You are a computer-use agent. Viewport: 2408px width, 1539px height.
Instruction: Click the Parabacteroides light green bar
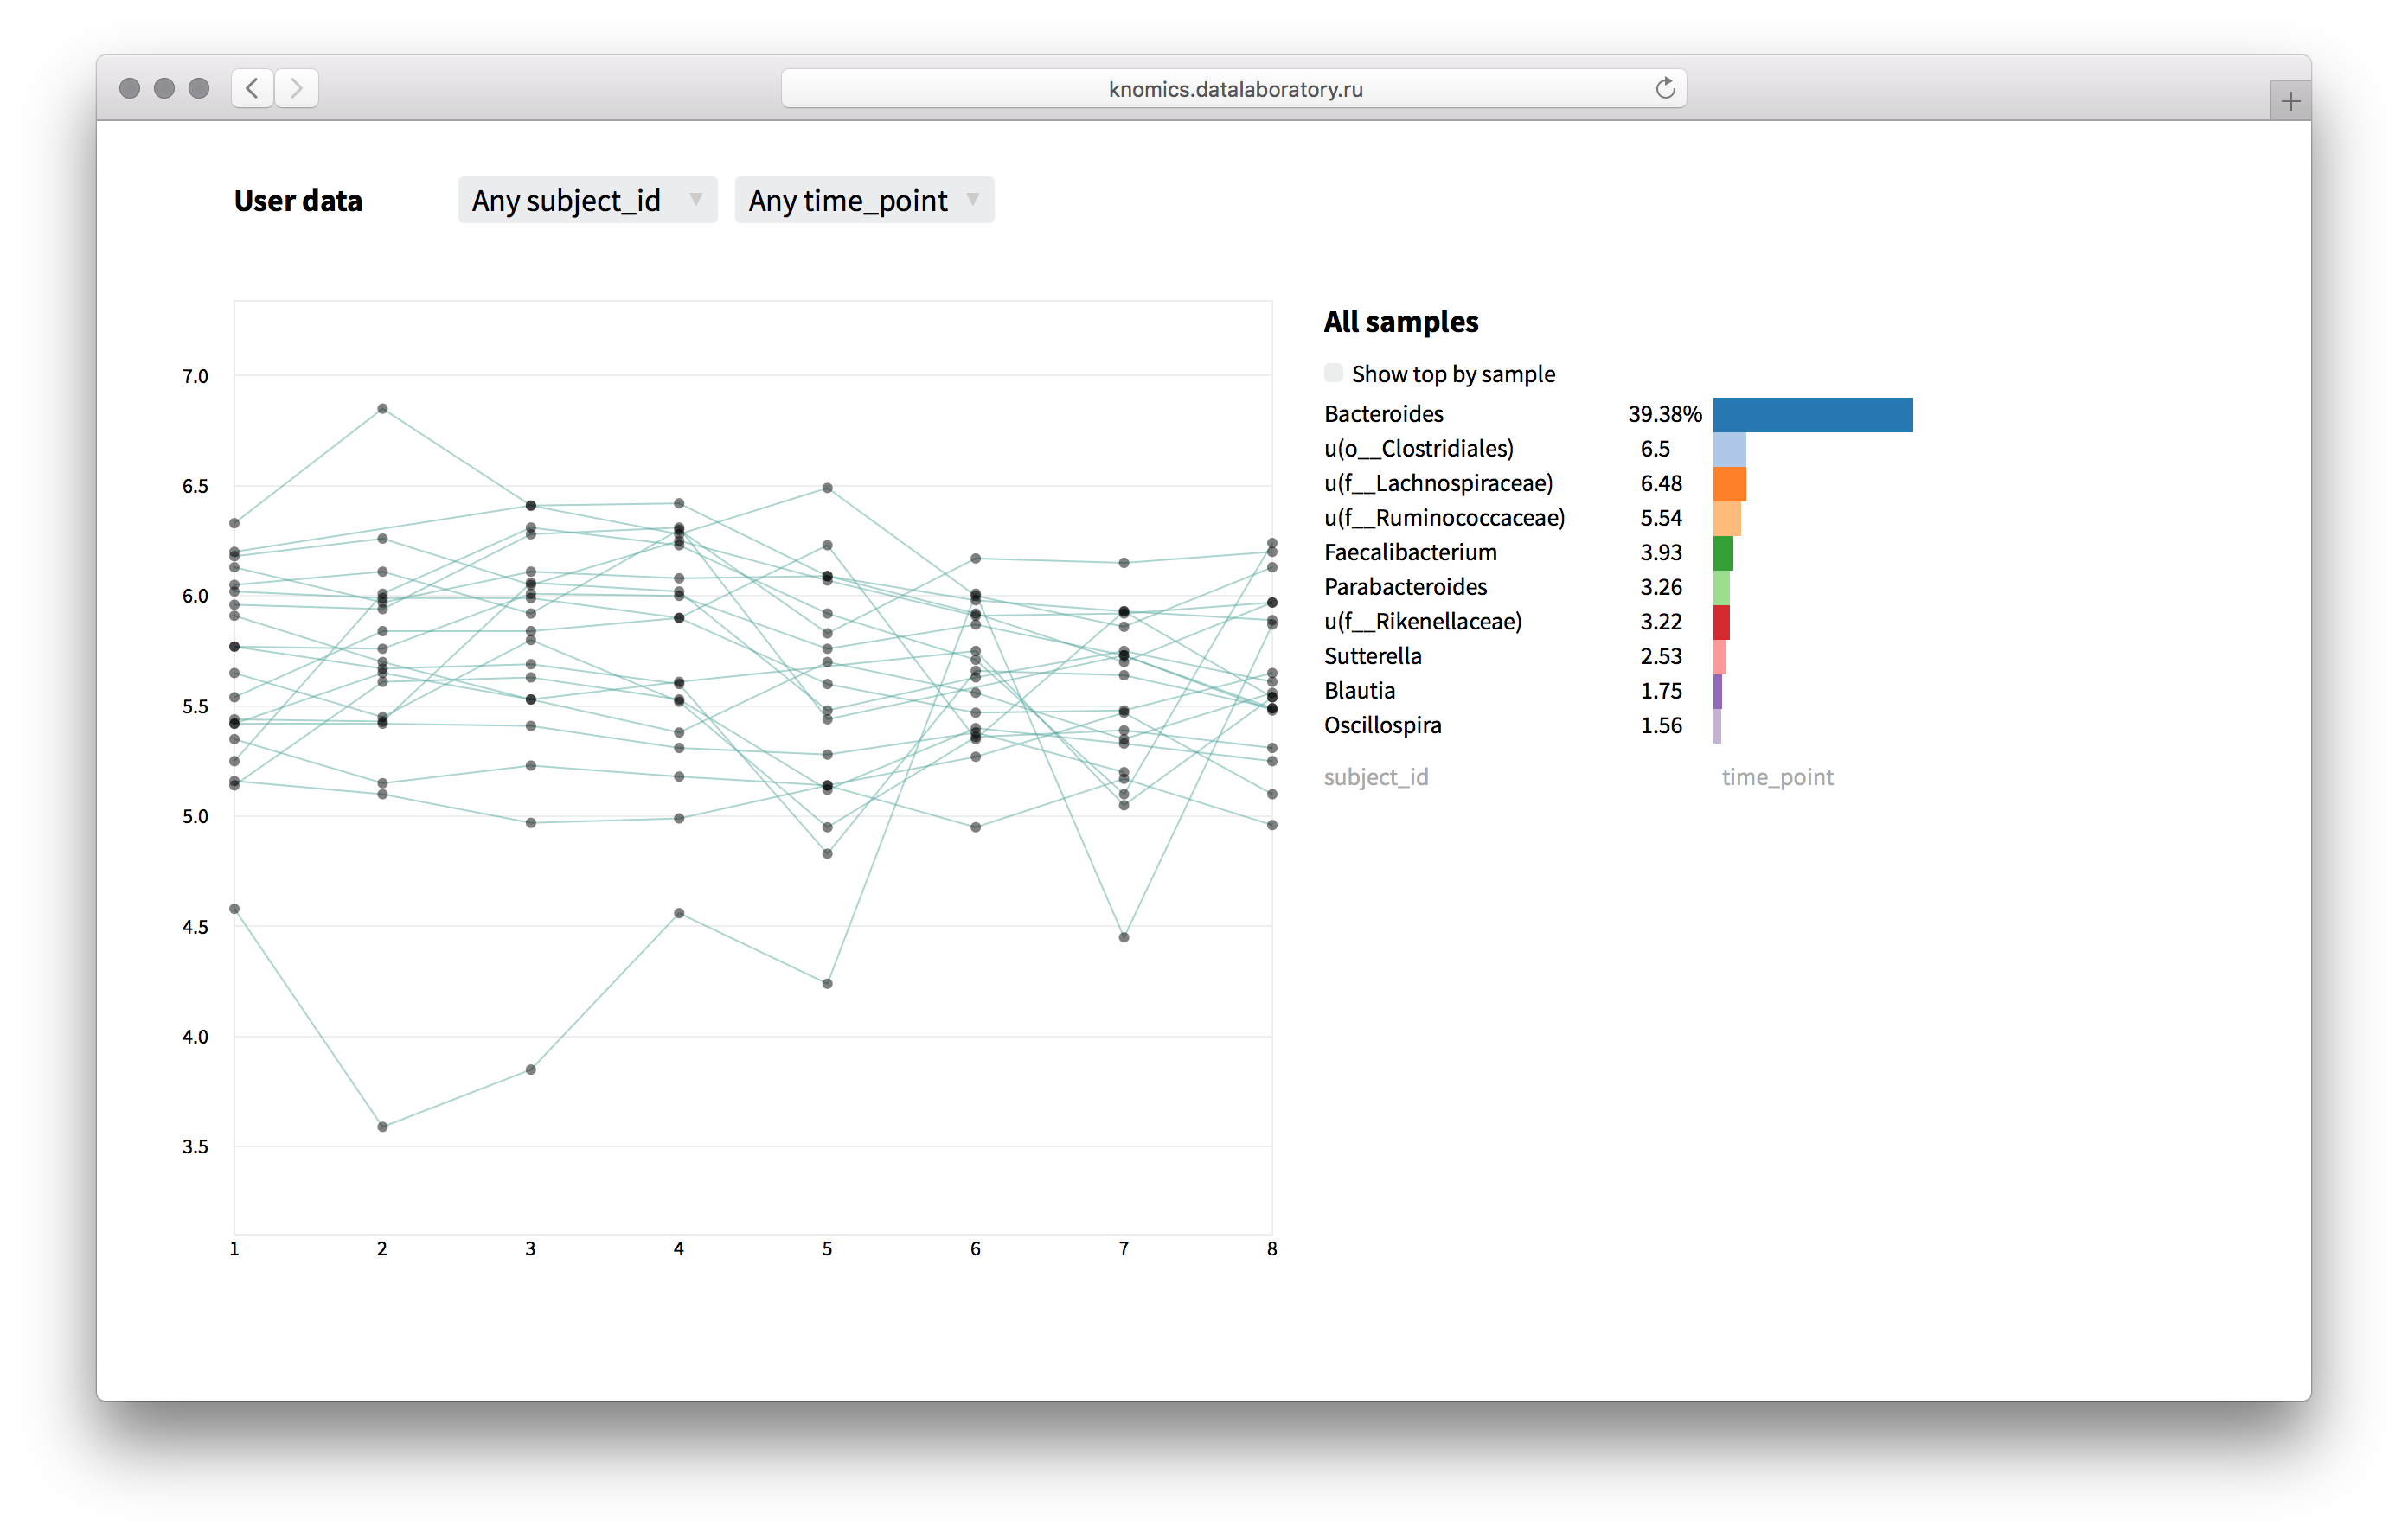[x=1721, y=586]
